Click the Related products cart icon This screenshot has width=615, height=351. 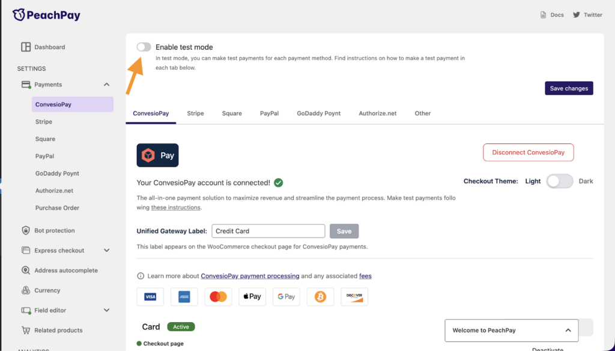pos(26,330)
